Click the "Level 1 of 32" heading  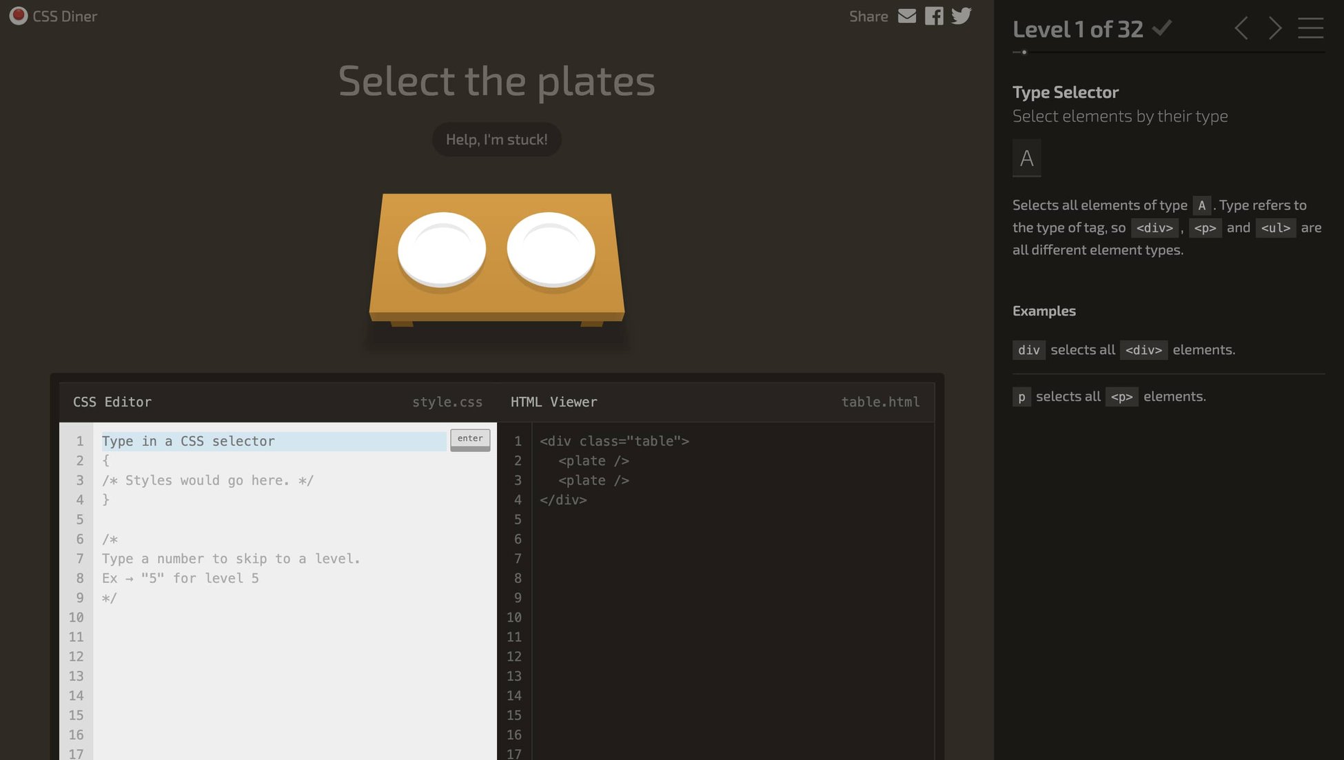coord(1077,29)
